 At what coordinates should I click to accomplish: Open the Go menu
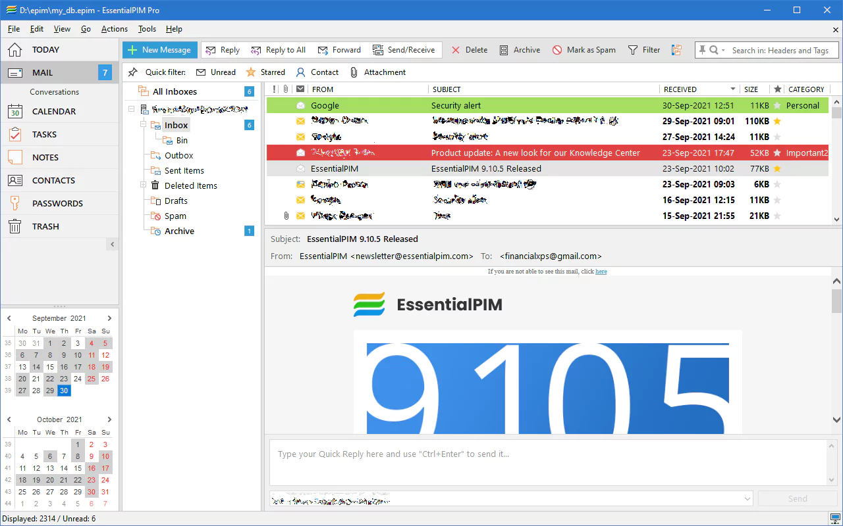point(86,29)
